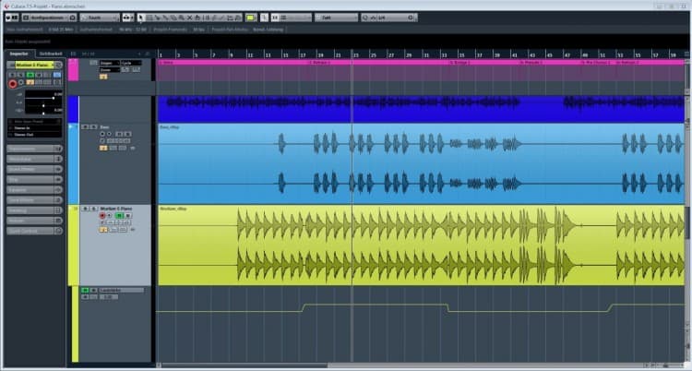Toggle monitor on the Bass track
The width and height of the screenshot is (692, 371).
click(109, 134)
